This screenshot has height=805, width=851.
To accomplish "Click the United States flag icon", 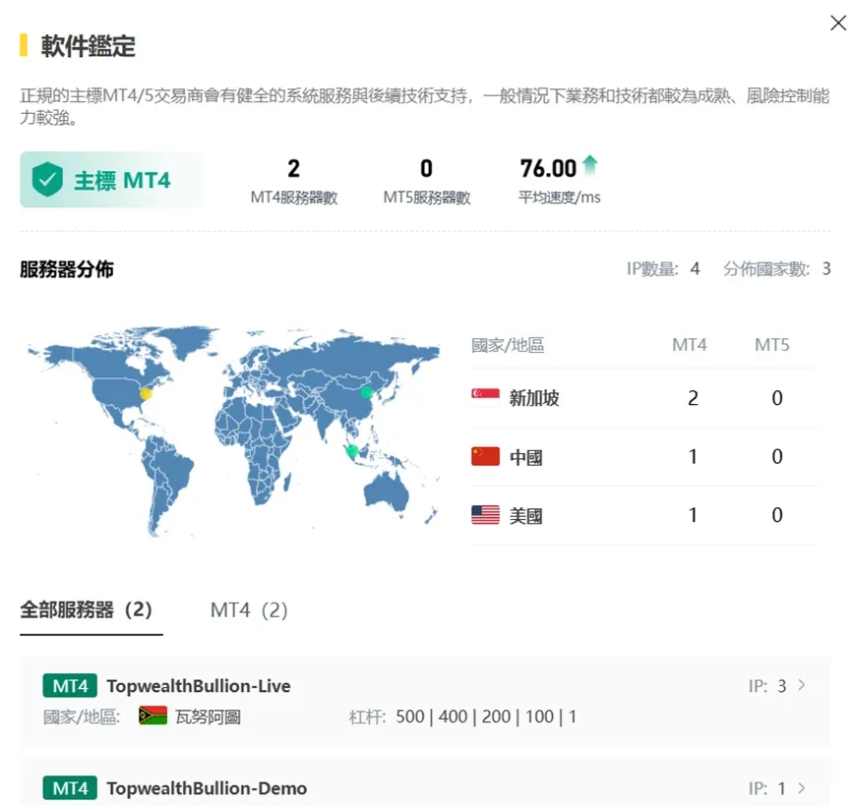I will 485,515.
